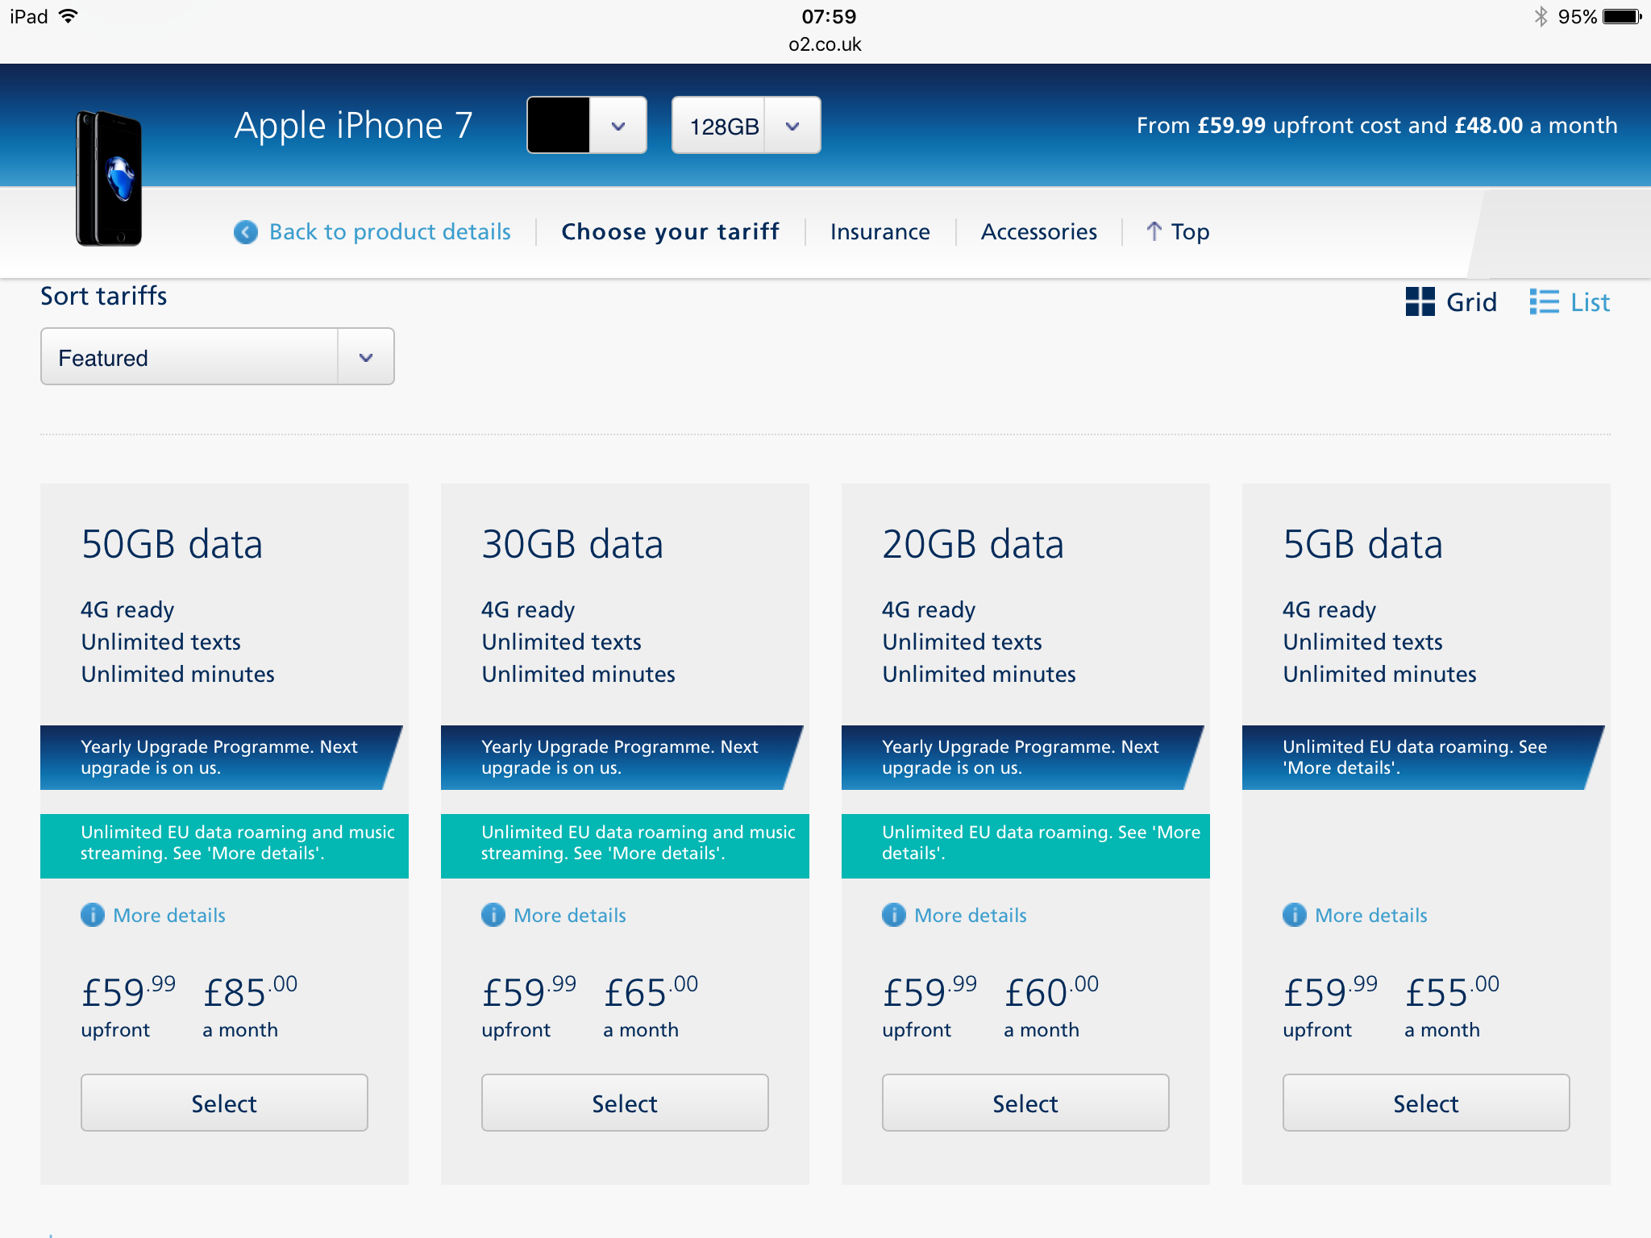
Task: Open the phone colour dropdown arrow
Action: [618, 126]
